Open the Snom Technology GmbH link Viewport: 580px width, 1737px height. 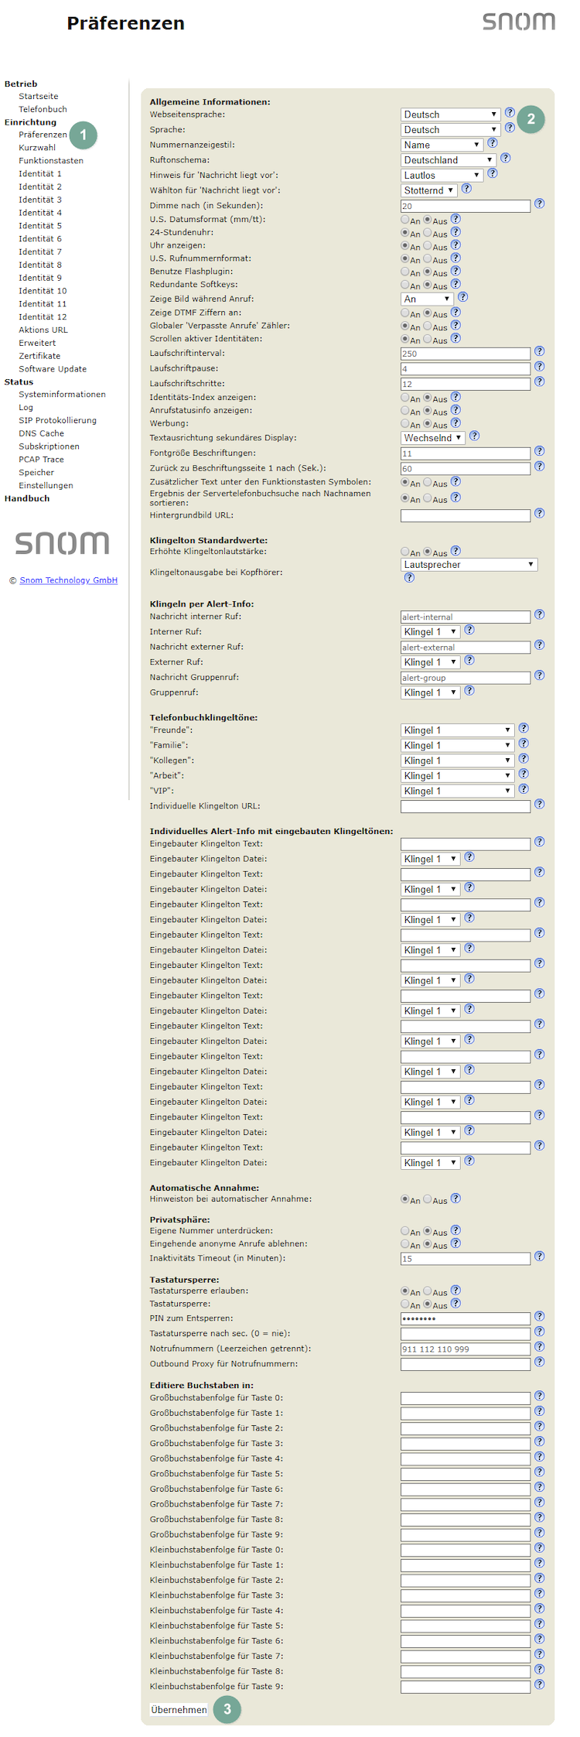[x=68, y=580]
